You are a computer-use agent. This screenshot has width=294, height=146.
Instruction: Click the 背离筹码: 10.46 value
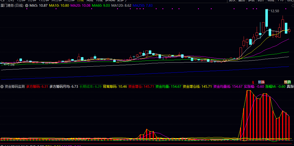click(115, 87)
